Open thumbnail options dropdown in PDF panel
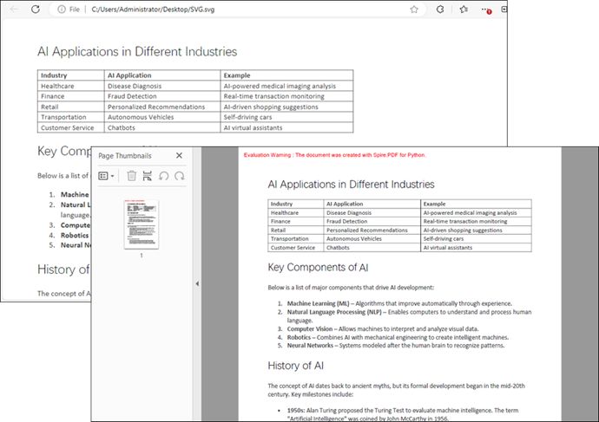 tap(106, 176)
